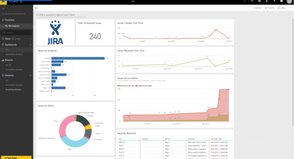Image resolution: width=294 pixels, height=159 pixels.
Task: Click the eye icon next to Show
Action: click(3, 39)
